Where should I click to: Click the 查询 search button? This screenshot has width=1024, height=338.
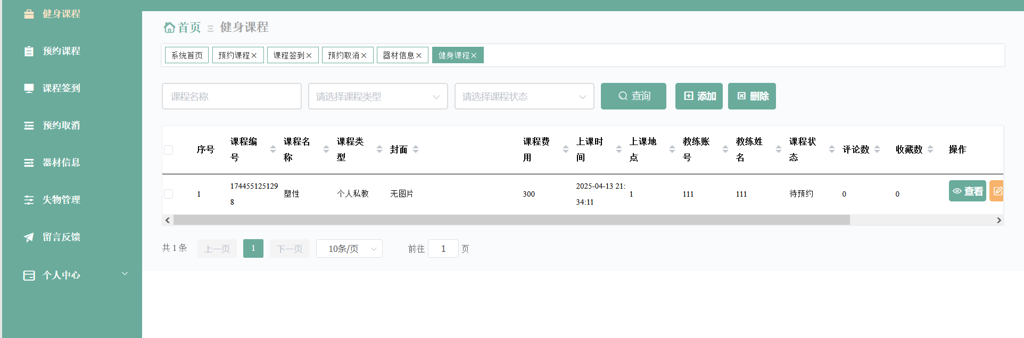(633, 96)
